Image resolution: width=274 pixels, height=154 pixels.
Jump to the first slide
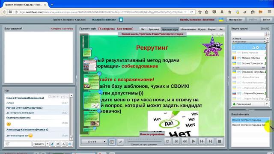click(x=176, y=141)
